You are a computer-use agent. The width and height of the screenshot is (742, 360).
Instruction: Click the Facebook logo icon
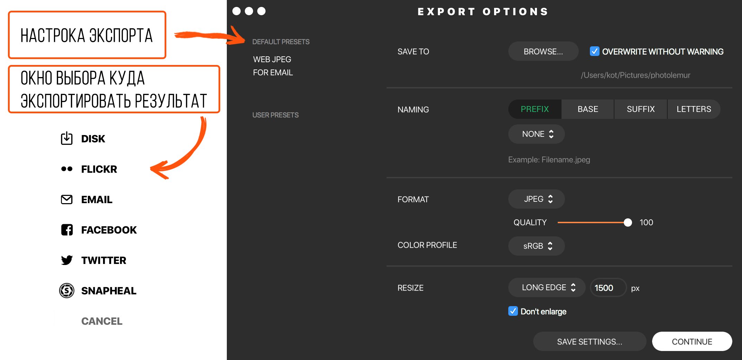67,230
